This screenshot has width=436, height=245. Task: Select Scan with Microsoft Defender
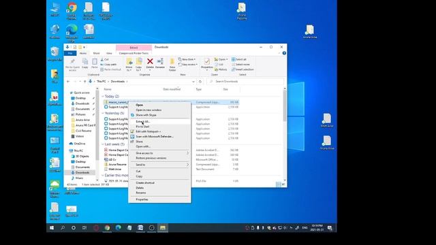click(159, 136)
